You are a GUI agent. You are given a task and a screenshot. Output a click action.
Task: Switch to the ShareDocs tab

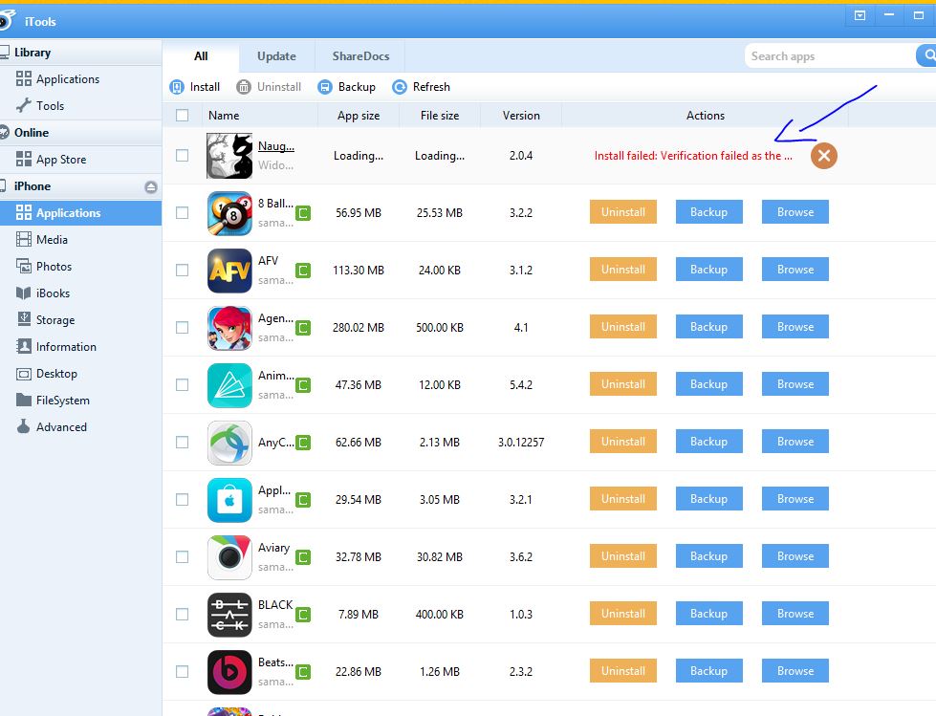pos(360,56)
